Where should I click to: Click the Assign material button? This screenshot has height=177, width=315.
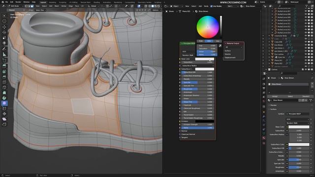[x=275, y=96]
